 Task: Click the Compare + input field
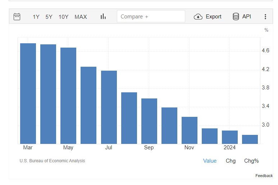151,16
